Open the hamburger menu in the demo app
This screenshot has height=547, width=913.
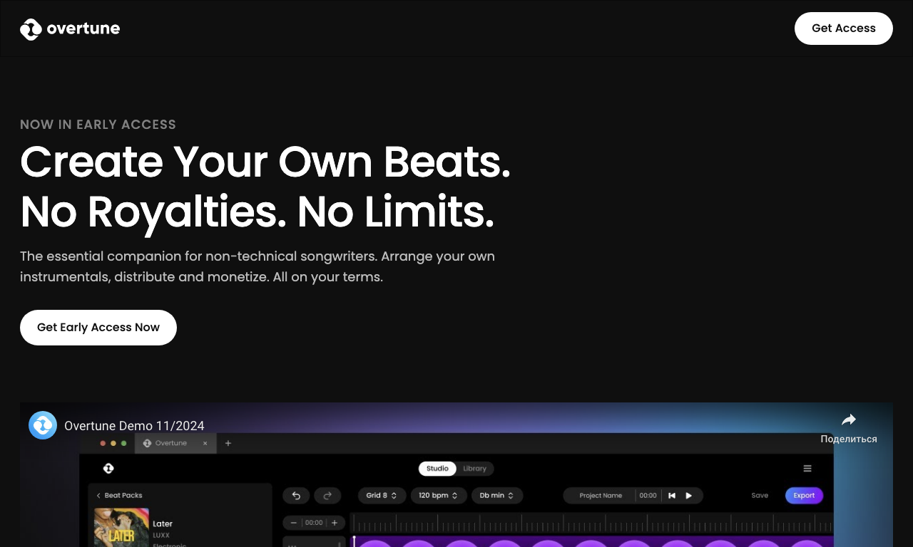(x=807, y=469)
